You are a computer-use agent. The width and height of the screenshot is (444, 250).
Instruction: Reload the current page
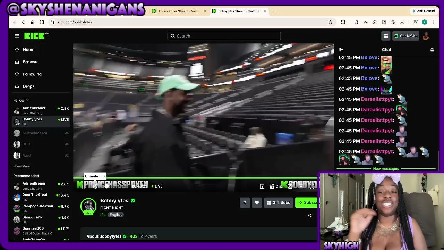click(24, 22)
